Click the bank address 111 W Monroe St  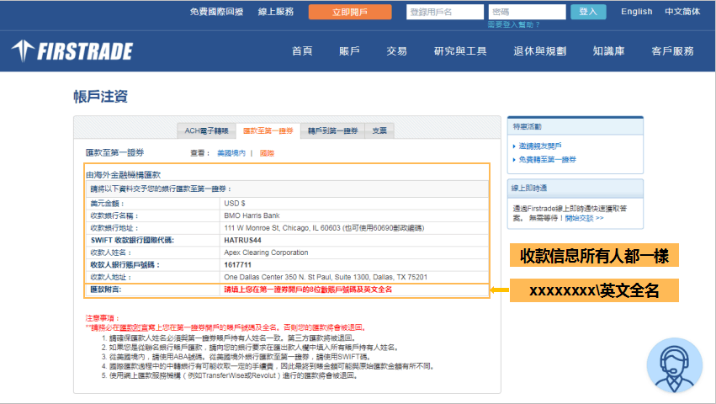point(324,228)
